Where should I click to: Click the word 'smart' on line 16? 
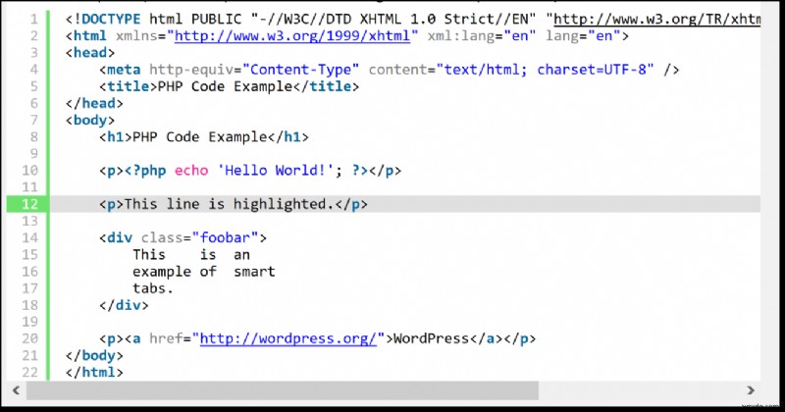pyautogui.click(x=254, y=272)
